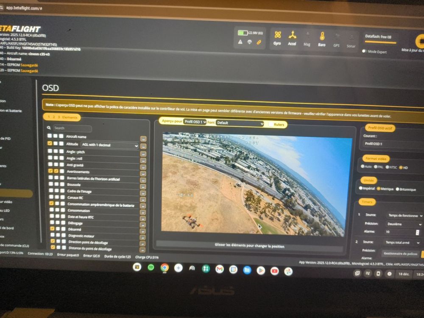Click the orange link status icon
This screenshot has width=424, height=318.
259,42
